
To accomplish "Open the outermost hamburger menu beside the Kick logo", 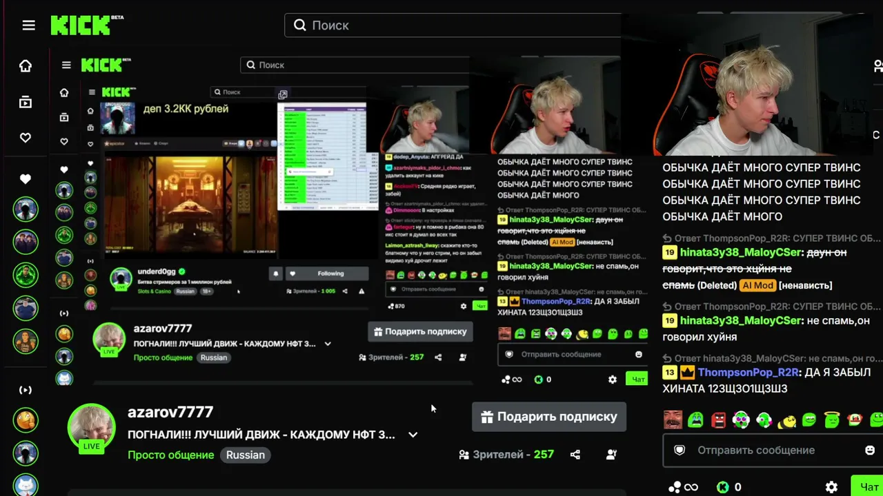I will click(x=28, y=25).
